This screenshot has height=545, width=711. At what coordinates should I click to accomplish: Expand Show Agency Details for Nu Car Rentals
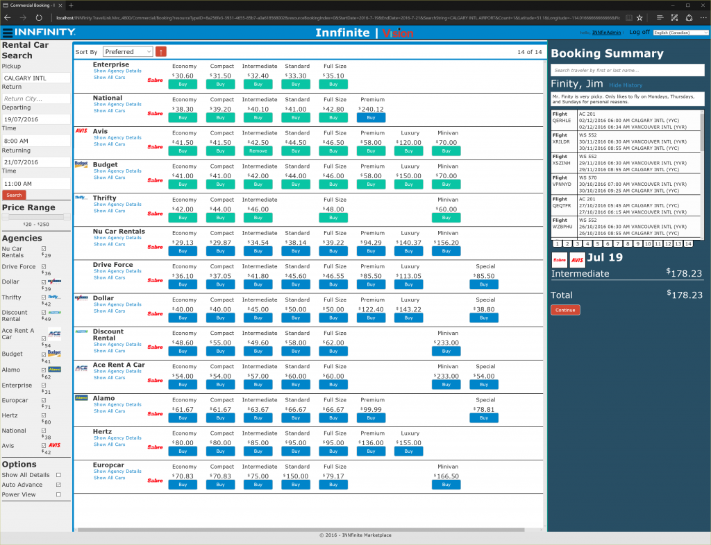point(117,238)
